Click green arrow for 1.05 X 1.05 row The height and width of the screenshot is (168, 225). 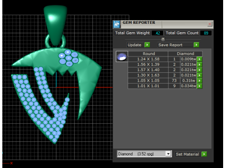(x=199, y=81)
